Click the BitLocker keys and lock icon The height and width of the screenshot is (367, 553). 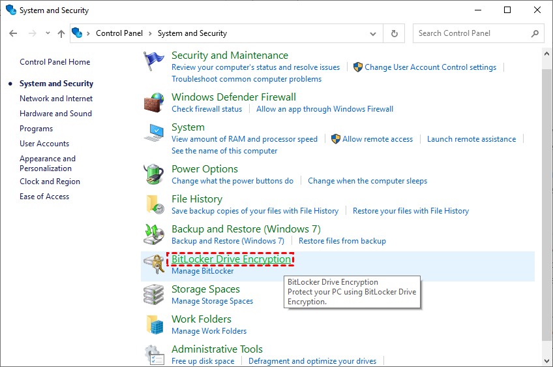pyautogui.click(x=154, y=264)
